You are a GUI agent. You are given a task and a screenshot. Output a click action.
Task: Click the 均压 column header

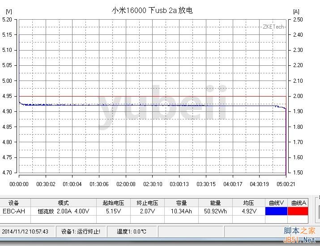pos(249,203)
